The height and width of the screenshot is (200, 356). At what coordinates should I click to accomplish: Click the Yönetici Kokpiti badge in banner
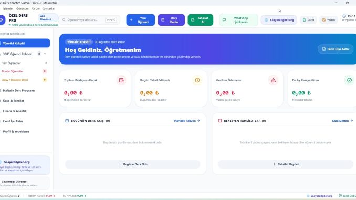pyautogui.click(x=79, y=42)
